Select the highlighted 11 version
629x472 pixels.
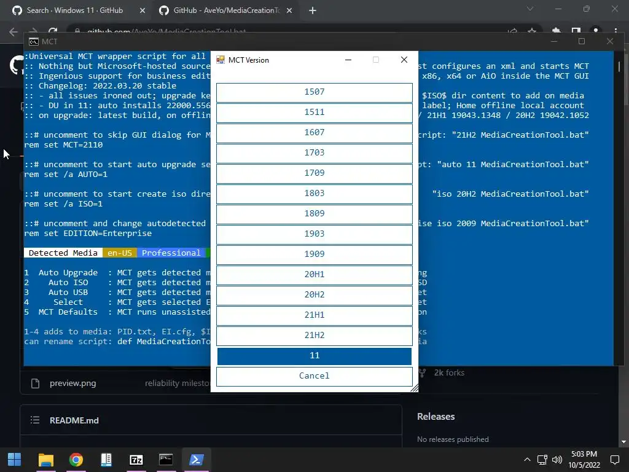(x=314, y=356)
